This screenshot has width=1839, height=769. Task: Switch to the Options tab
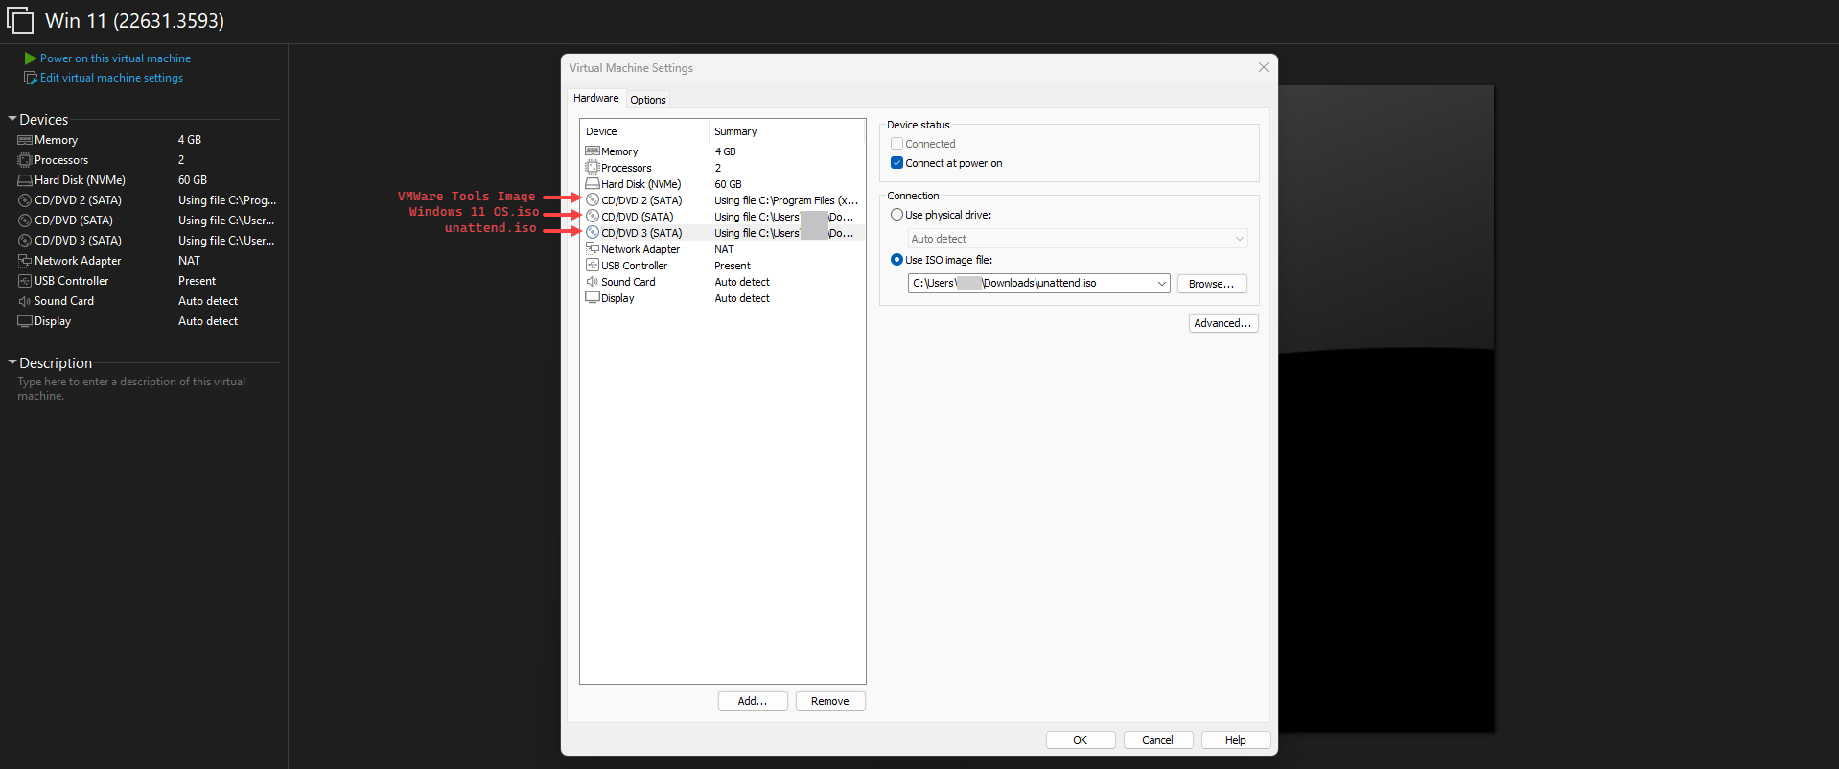(648, 100)
